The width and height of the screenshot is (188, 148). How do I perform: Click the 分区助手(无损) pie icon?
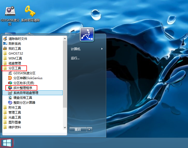pyautogui.click(x=10, y=83)
